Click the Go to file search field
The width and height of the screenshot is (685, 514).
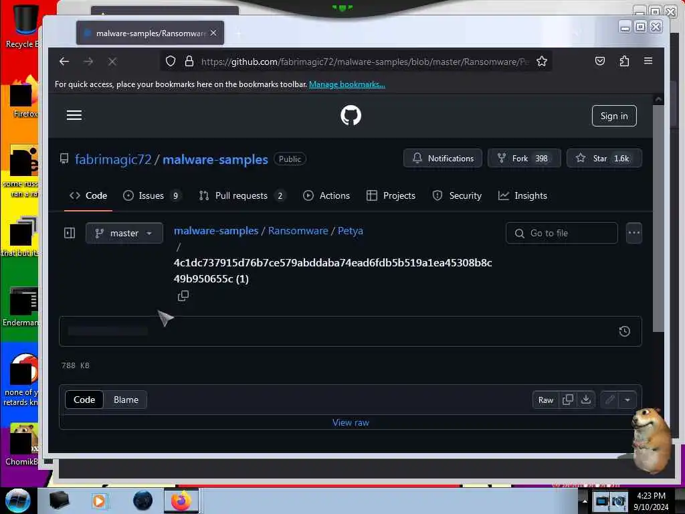[561, 233]
